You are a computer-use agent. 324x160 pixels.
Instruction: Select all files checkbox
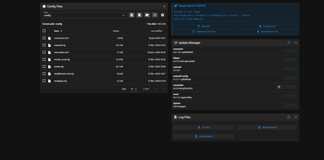[x=44, y=31]
